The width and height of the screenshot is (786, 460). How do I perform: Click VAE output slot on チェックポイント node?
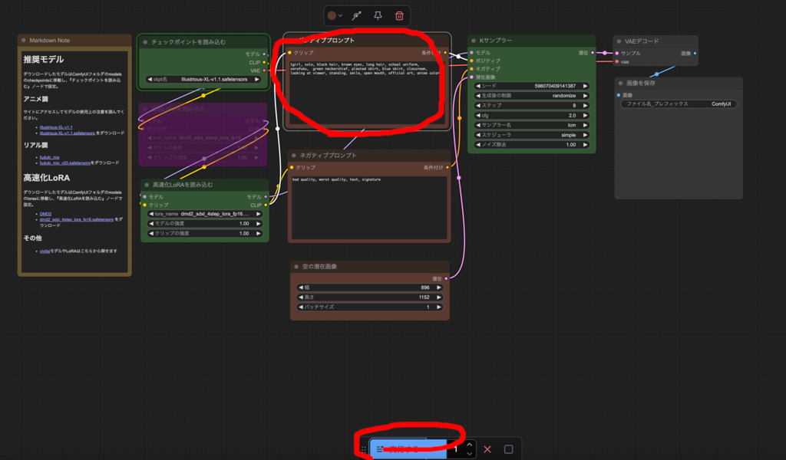tap(264, 71)
